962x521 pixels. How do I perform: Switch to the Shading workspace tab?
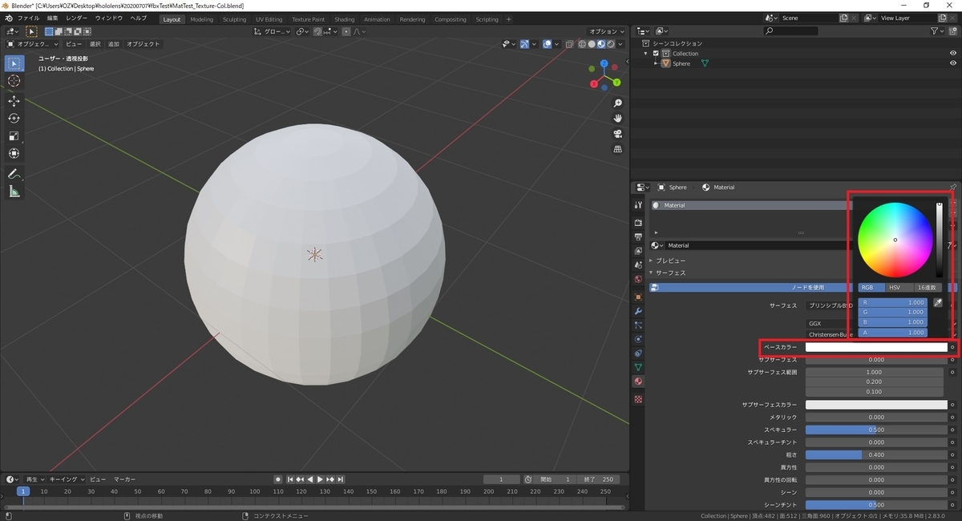click(x=345, y=19)
